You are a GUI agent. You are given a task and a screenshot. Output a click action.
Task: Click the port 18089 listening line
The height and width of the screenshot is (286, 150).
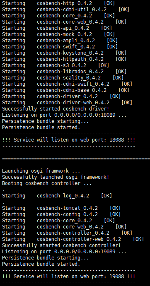click(x=64, y=115)
